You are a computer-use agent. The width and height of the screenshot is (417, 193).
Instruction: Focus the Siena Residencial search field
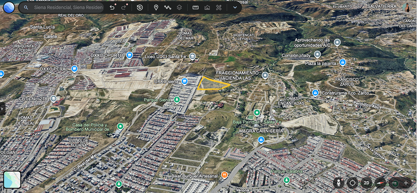tap(68, 7)
